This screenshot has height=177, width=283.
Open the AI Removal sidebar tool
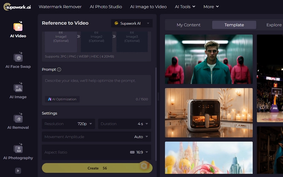(x=18, y=121)
